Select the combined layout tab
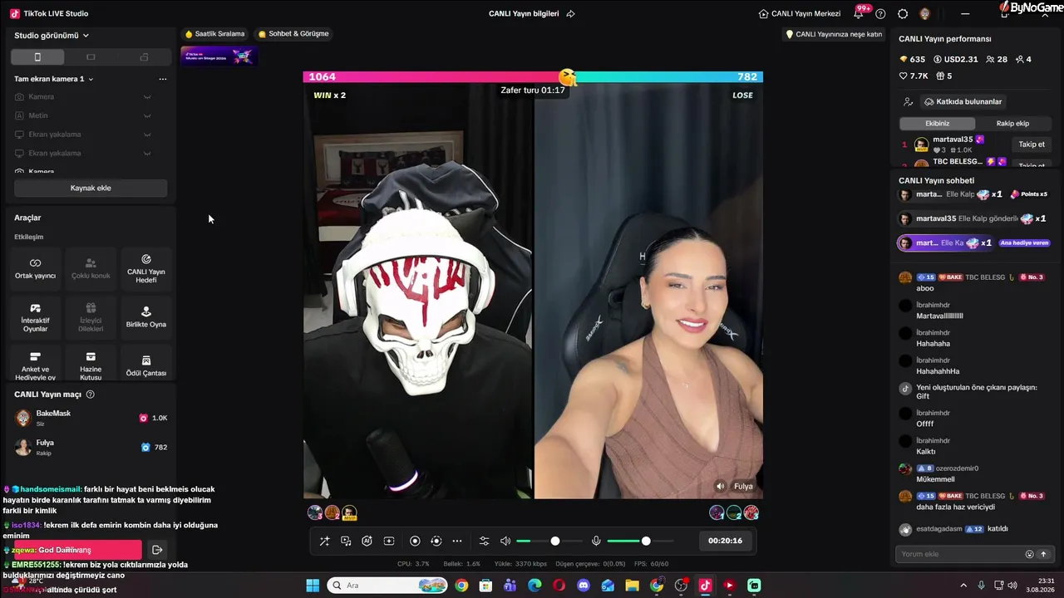The image size is (1064, 598). click(144, 57)
